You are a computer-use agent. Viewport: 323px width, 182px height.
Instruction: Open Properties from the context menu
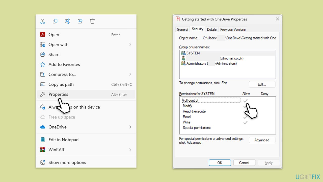(x=86, y=94)
